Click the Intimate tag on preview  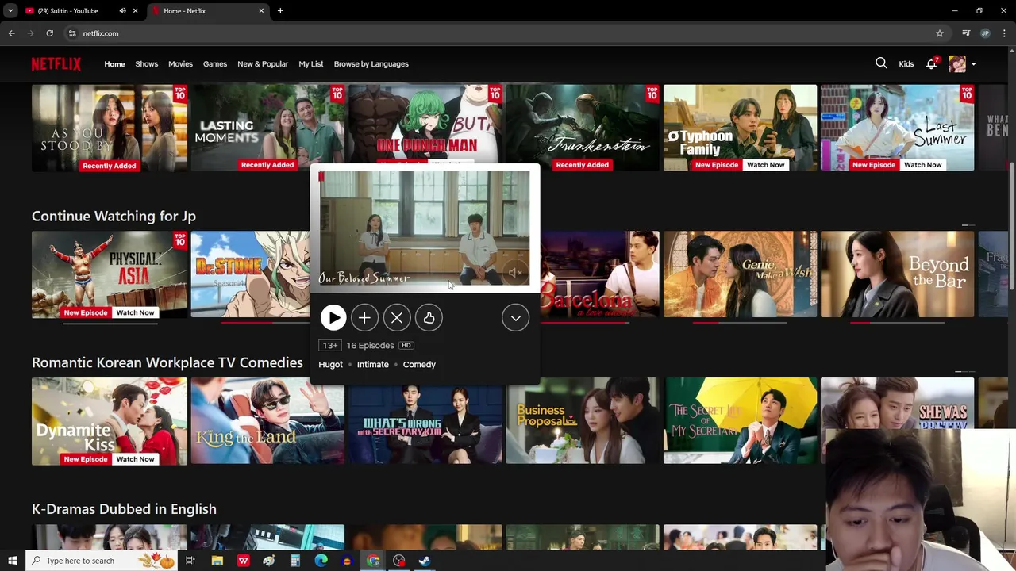[x=372, y=365]
